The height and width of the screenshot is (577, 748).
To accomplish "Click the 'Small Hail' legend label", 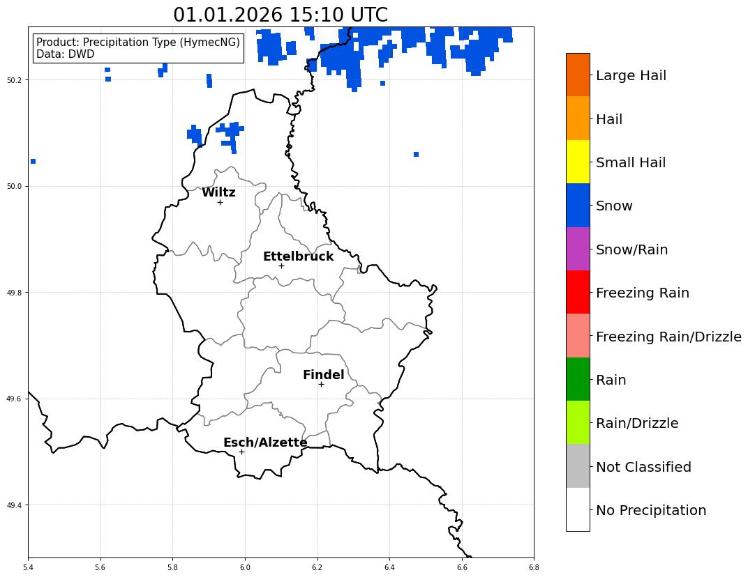I will 631,162.
